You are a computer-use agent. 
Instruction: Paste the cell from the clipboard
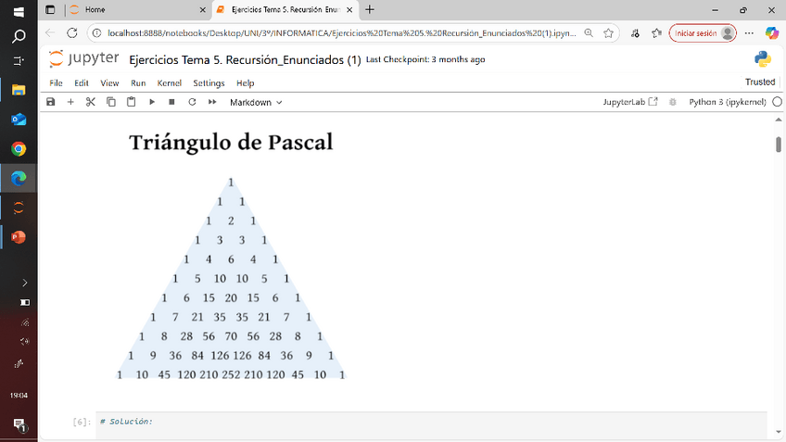[x=132, y=102]
